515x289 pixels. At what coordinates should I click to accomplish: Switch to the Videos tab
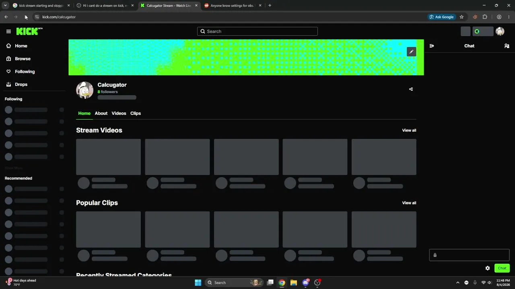(119, 113)
